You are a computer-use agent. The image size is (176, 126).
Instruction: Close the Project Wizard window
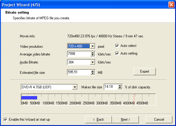[171, 5]
